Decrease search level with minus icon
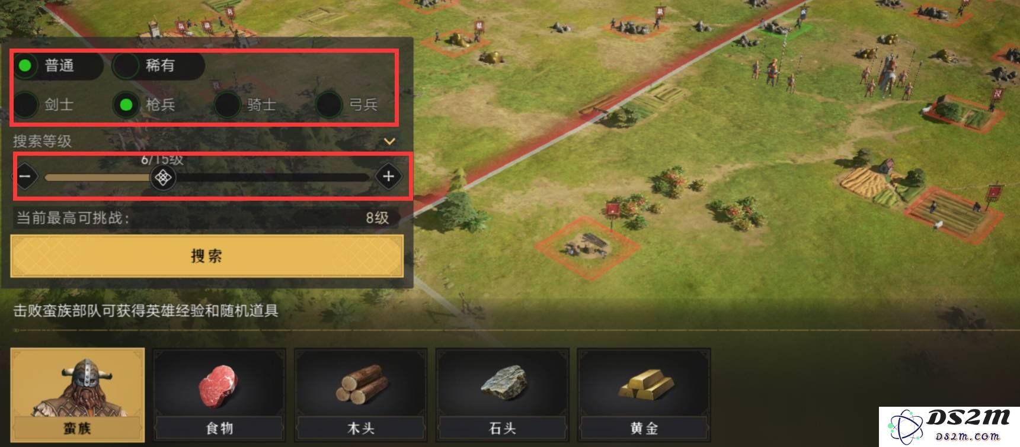 point(25,176)
